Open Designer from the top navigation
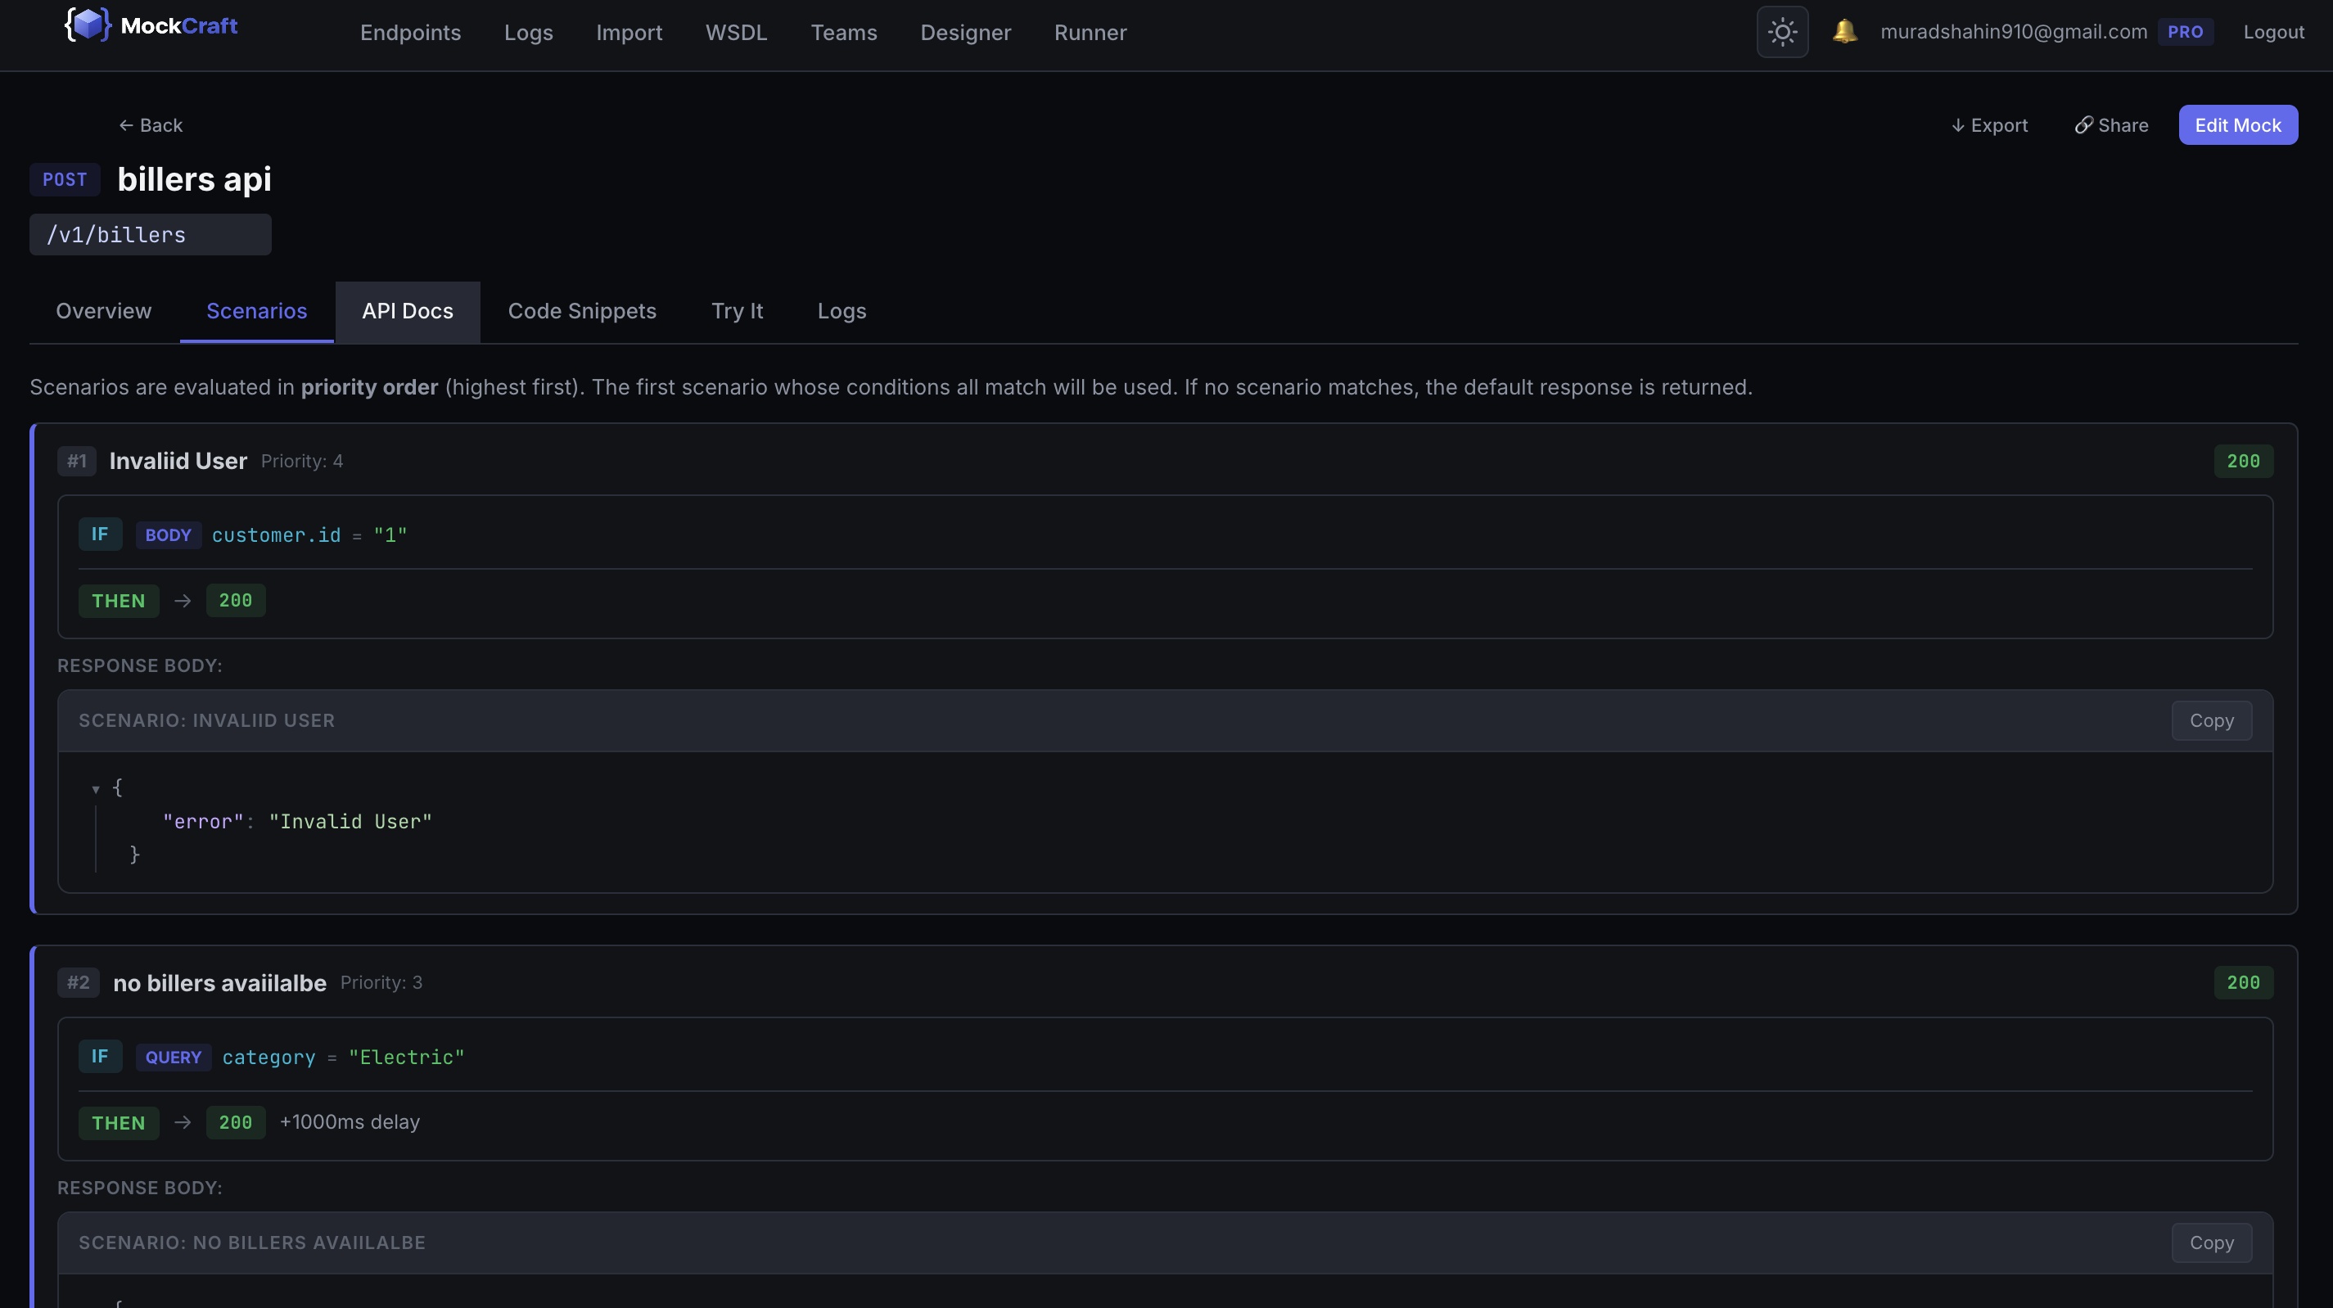The height and width of the screenshot is (1308, 2333). 964,33
